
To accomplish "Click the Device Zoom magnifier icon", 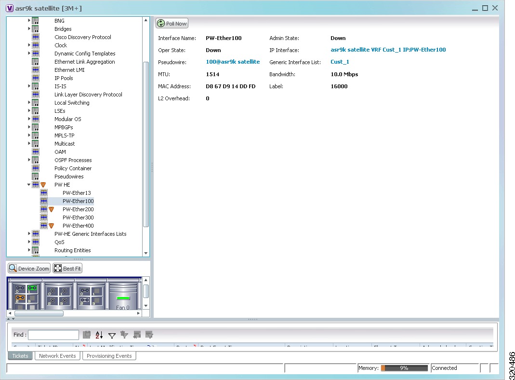I will (13, 268).
